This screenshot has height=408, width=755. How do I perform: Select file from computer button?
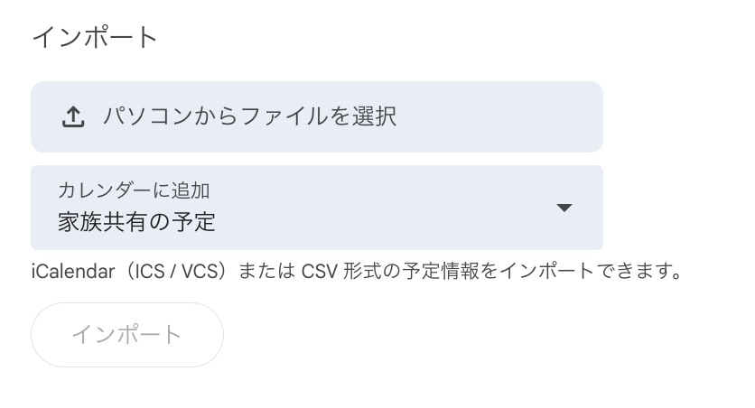[316, 117]
